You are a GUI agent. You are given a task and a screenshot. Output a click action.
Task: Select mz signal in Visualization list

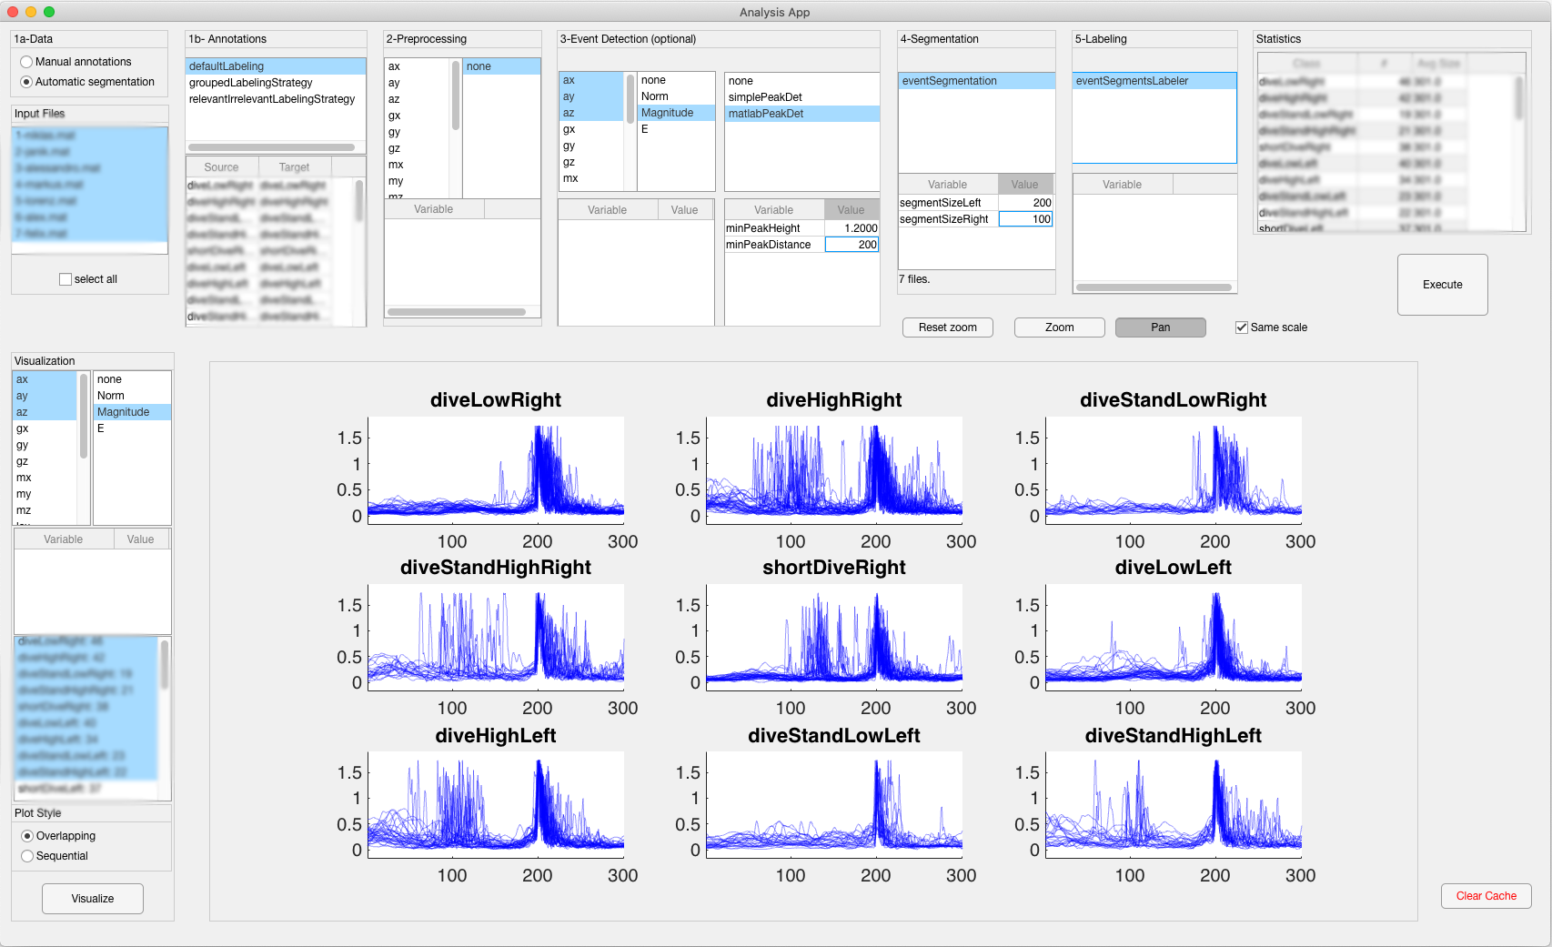(x=45, y=510)
